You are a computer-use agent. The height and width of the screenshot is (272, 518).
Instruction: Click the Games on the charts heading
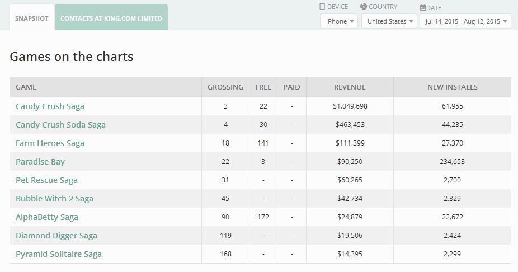point(72,57)
